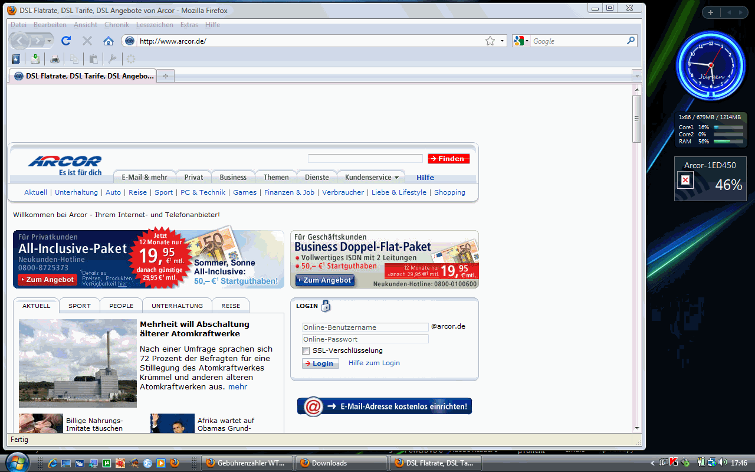Click the mehr link after the Atomkraftwerke article
Image resolution: width=755 pixels, height=472 pixels.
pos(238,386)
